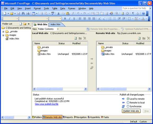Click the Find binoculars icon
Viewport: 153px width, 124px height.
23,13
